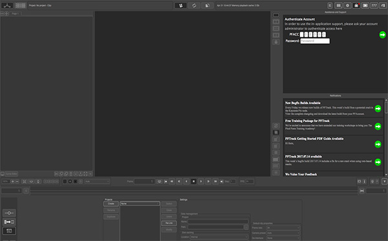Click the Create project button

click(111, 204)
